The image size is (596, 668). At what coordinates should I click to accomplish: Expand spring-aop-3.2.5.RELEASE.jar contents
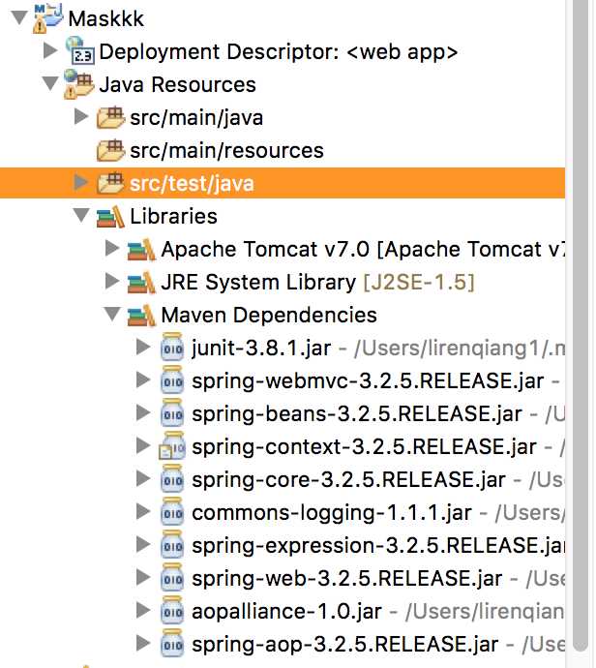[143, 643]
